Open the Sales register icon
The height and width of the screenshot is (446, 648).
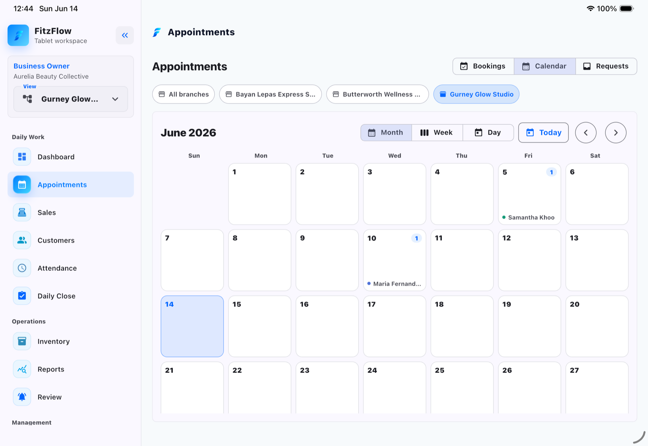click(x=22, y=213)
